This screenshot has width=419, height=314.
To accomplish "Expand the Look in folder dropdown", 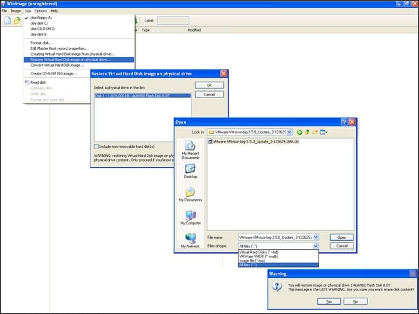I will (x=289, y=132).
